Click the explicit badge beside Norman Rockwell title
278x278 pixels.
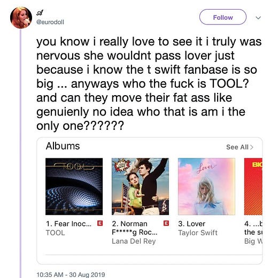point(166,223)
